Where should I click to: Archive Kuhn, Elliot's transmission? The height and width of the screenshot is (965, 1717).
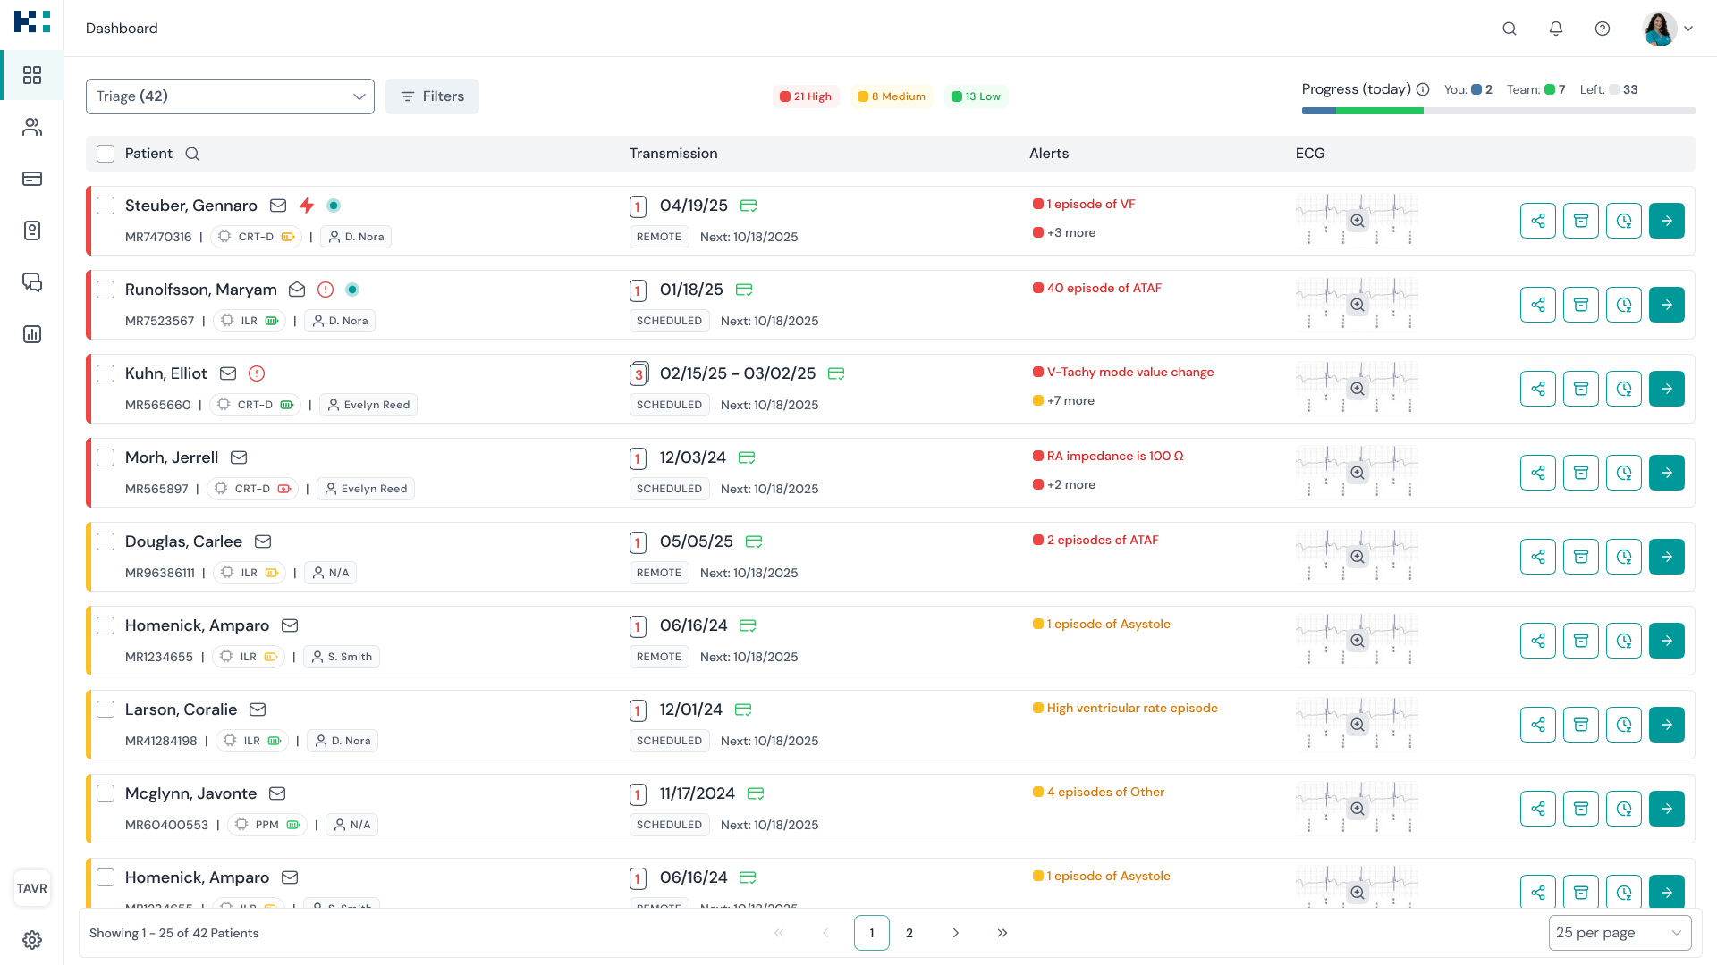click(1581, 389)
